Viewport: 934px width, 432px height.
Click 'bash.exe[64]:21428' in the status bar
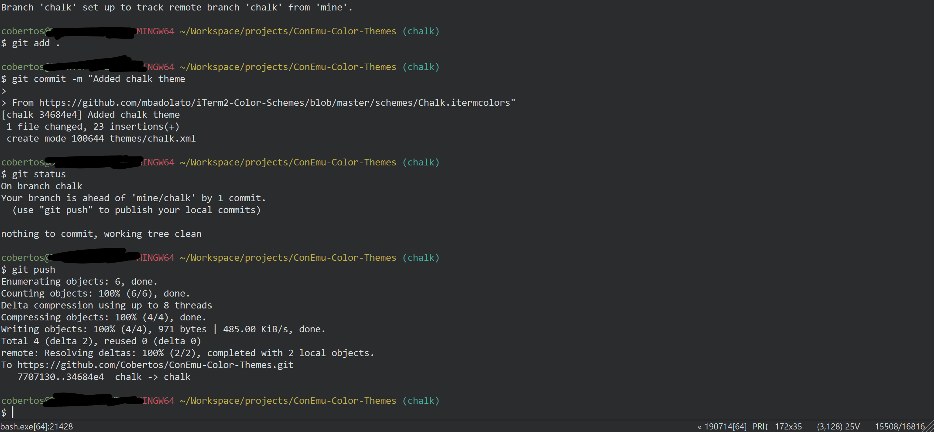(x=36, y=427)
